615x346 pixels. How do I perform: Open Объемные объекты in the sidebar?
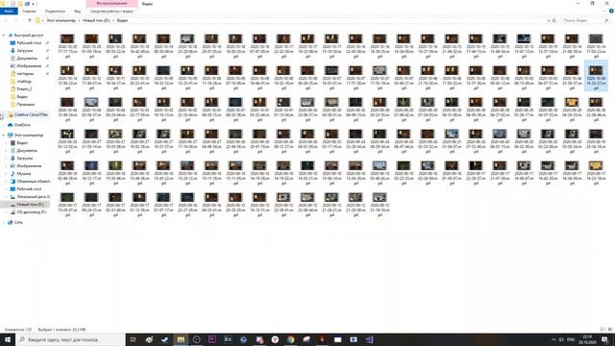coord(33,182)
